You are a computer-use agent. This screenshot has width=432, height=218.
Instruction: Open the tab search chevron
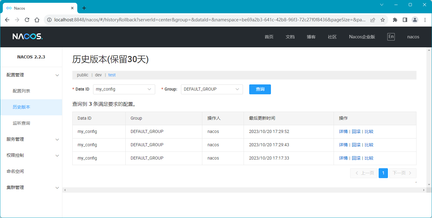(x=382, y=5)
